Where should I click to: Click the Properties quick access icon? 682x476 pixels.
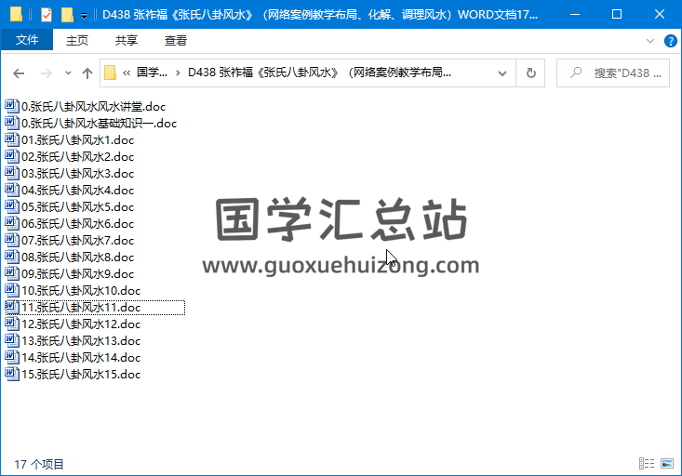(x=47, y=14)
